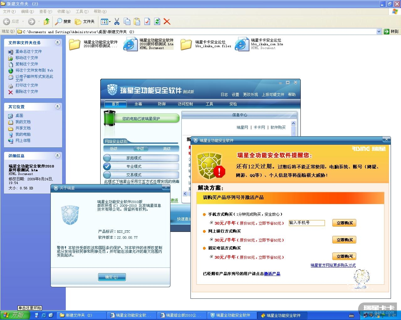
Task: Click the 我的电脑 icon in the sidebar
Action: point(11,134)
